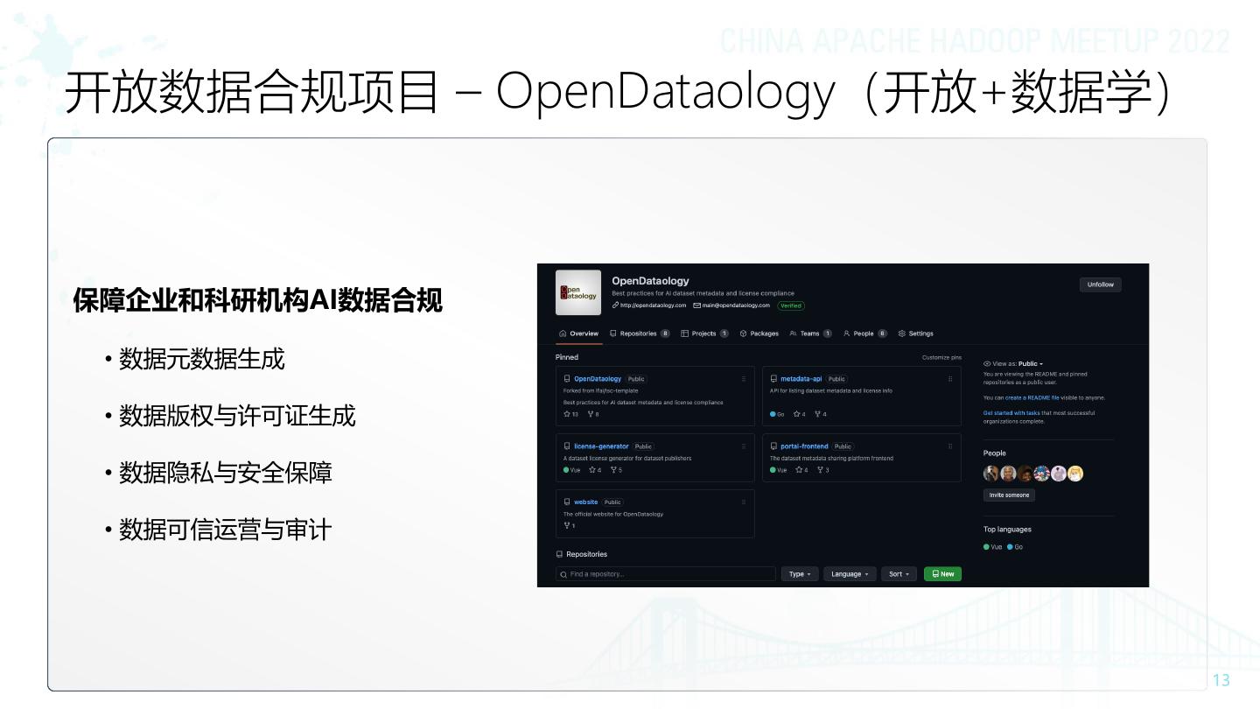
Task: Open the Type filter dropdown
Action: 800,574
